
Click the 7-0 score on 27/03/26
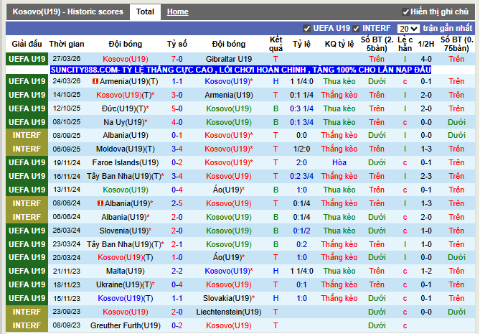coord(177,59)
